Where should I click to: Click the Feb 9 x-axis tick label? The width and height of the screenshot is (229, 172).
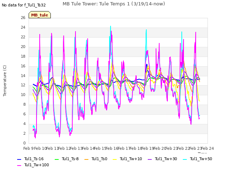tap(28, 148)
